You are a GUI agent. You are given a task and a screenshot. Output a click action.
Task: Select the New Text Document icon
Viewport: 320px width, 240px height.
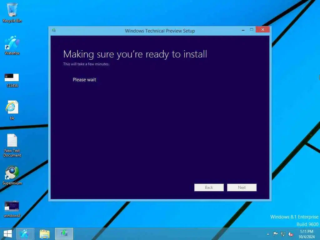click(x=12, y=145)
